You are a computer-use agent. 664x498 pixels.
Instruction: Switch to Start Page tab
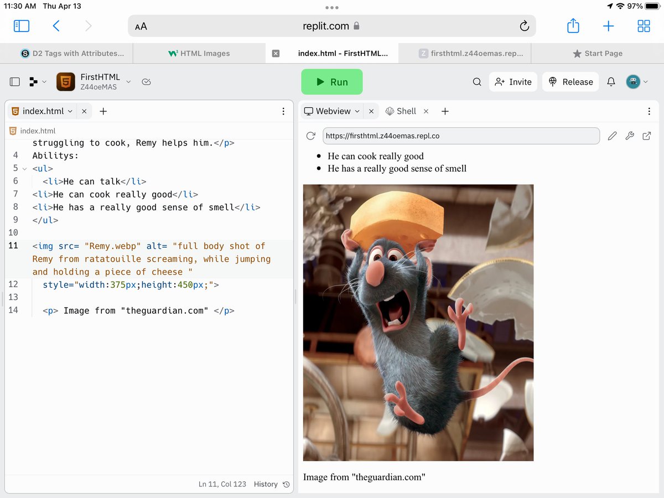click(x=598, y=54)
